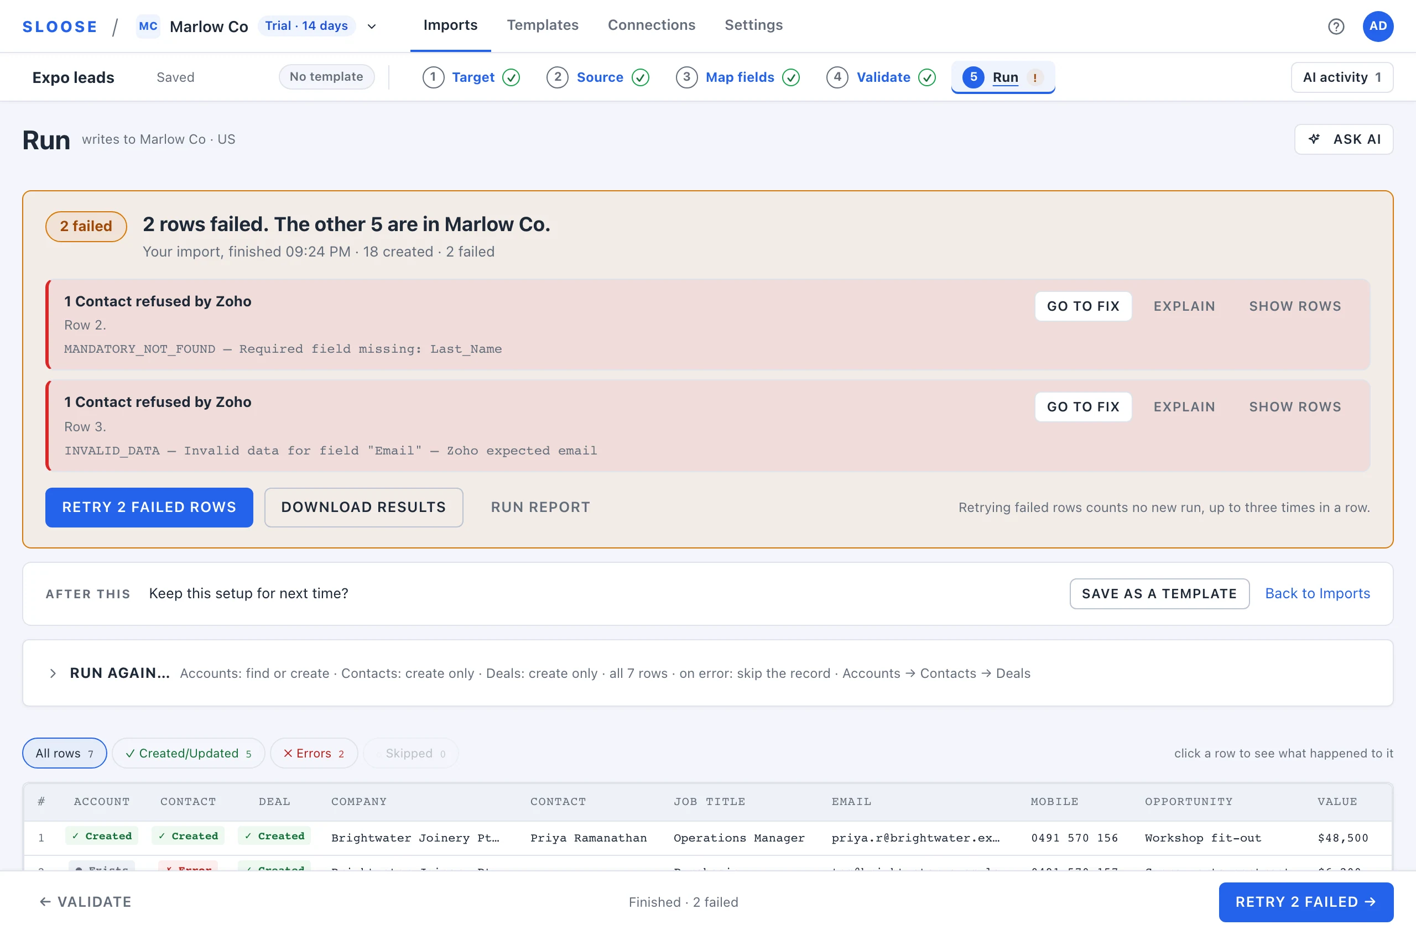Click the 2 failed status badge
1416x951 pixels.
(x=86, y=226)
